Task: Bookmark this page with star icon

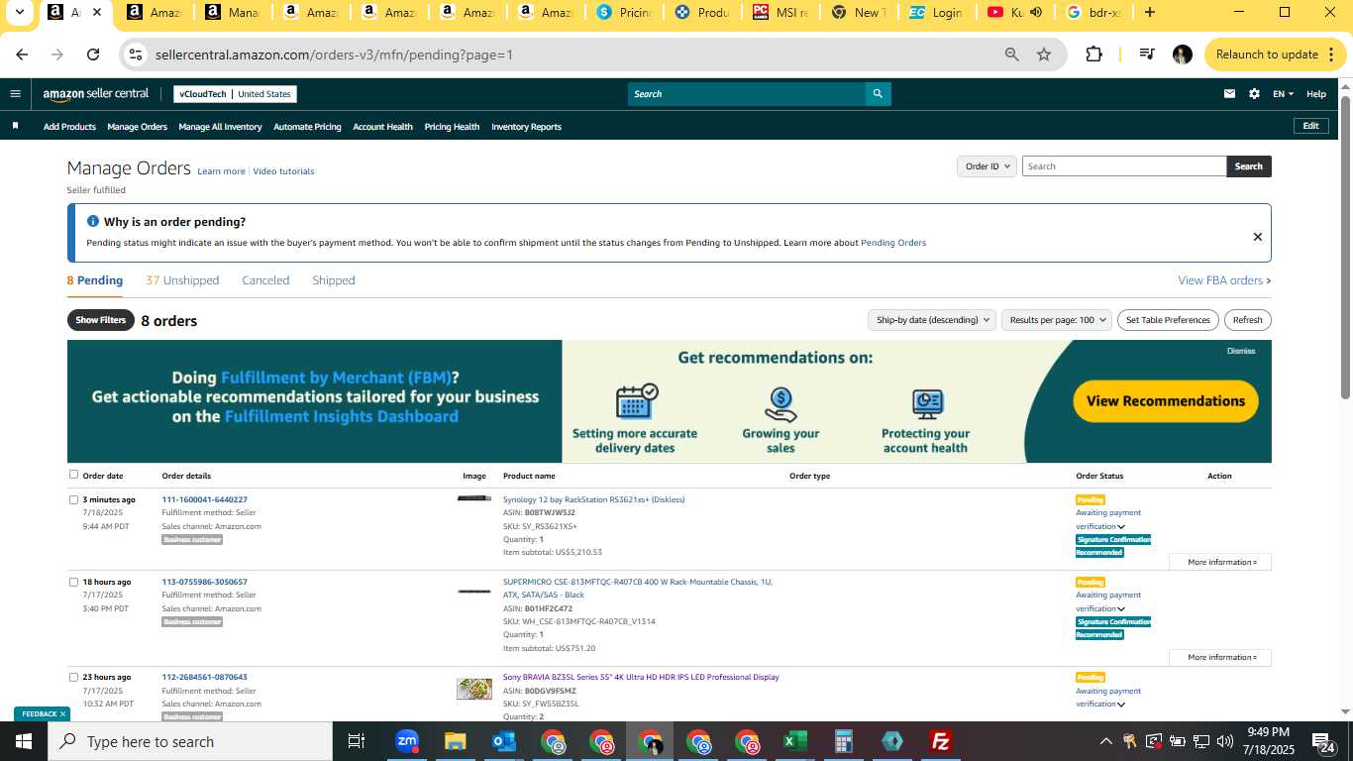Action: point(1044,54)
